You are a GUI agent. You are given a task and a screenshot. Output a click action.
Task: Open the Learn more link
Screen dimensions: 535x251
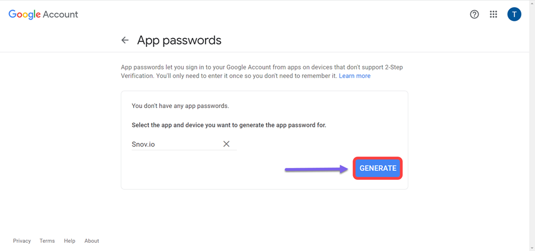(x=354, y=76)
